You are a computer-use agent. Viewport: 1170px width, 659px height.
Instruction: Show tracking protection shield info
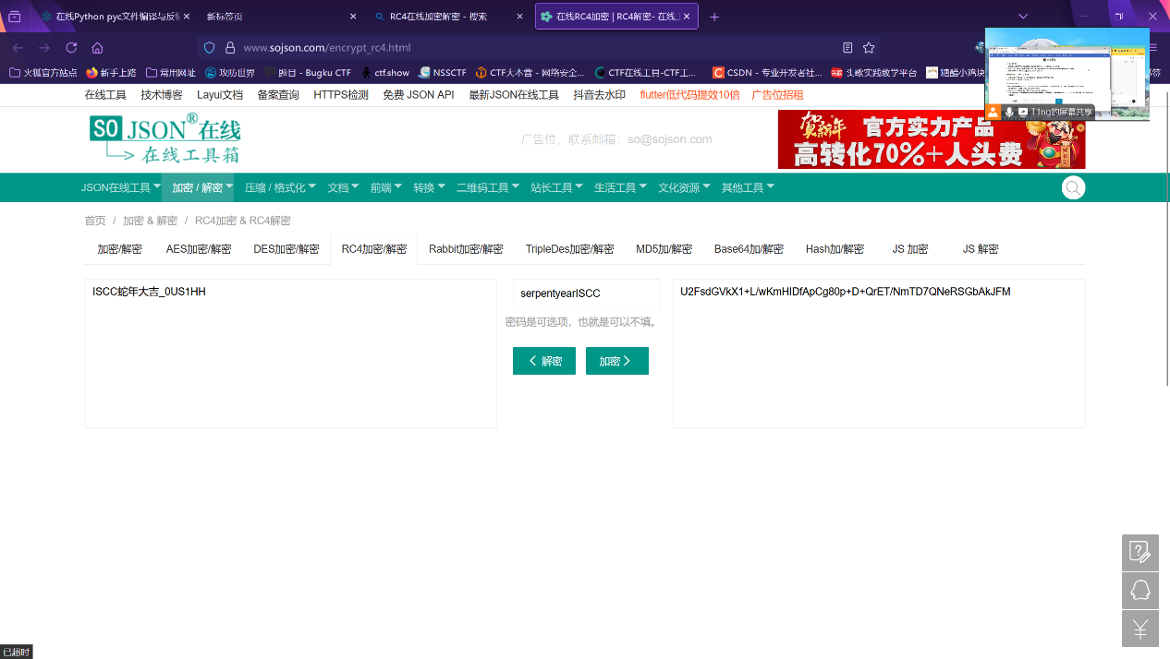coord(210,48)
